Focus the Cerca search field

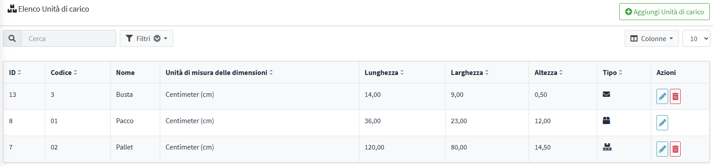click(x=69, y=38)
